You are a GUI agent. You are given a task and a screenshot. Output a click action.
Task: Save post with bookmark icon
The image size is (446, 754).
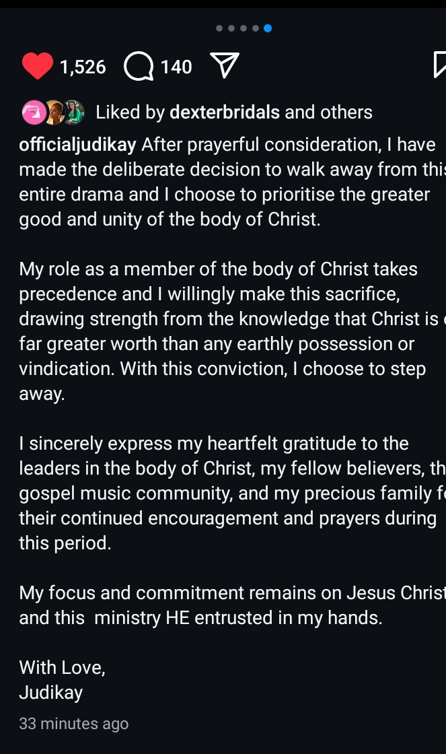(x=439, y=65)
